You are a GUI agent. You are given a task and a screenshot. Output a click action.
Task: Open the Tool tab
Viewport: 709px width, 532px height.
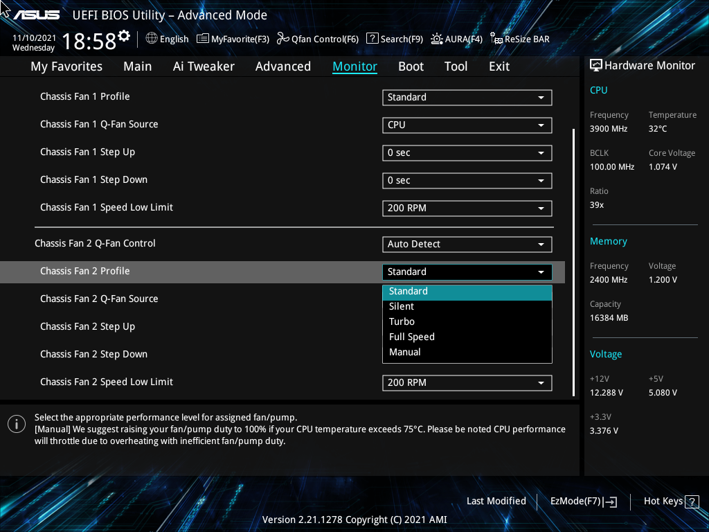456,66
